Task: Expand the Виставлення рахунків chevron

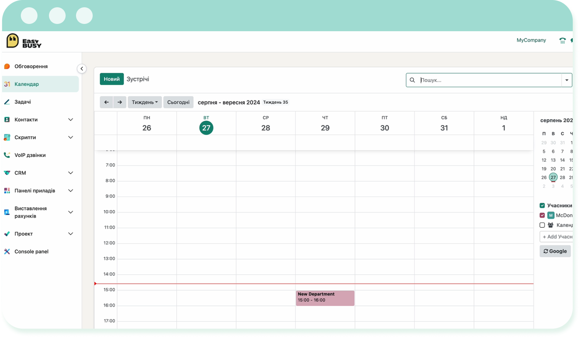Action: 70,212
